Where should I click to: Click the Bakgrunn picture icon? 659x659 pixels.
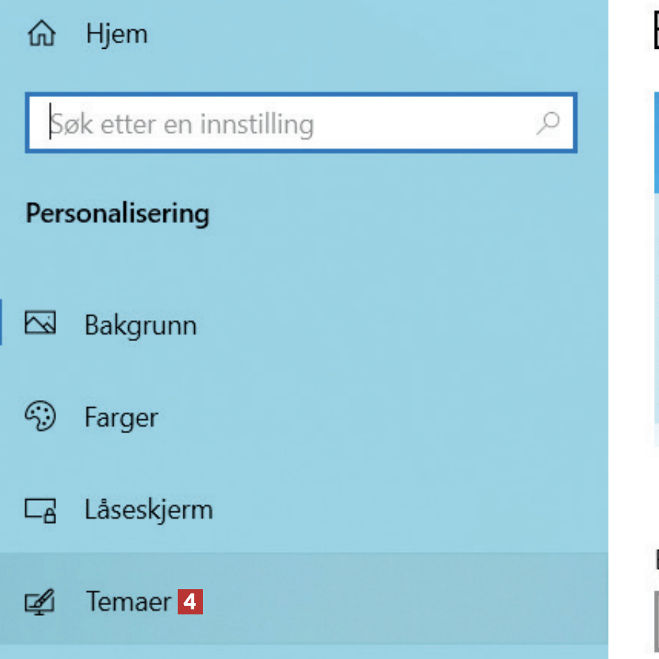[40, 324]
